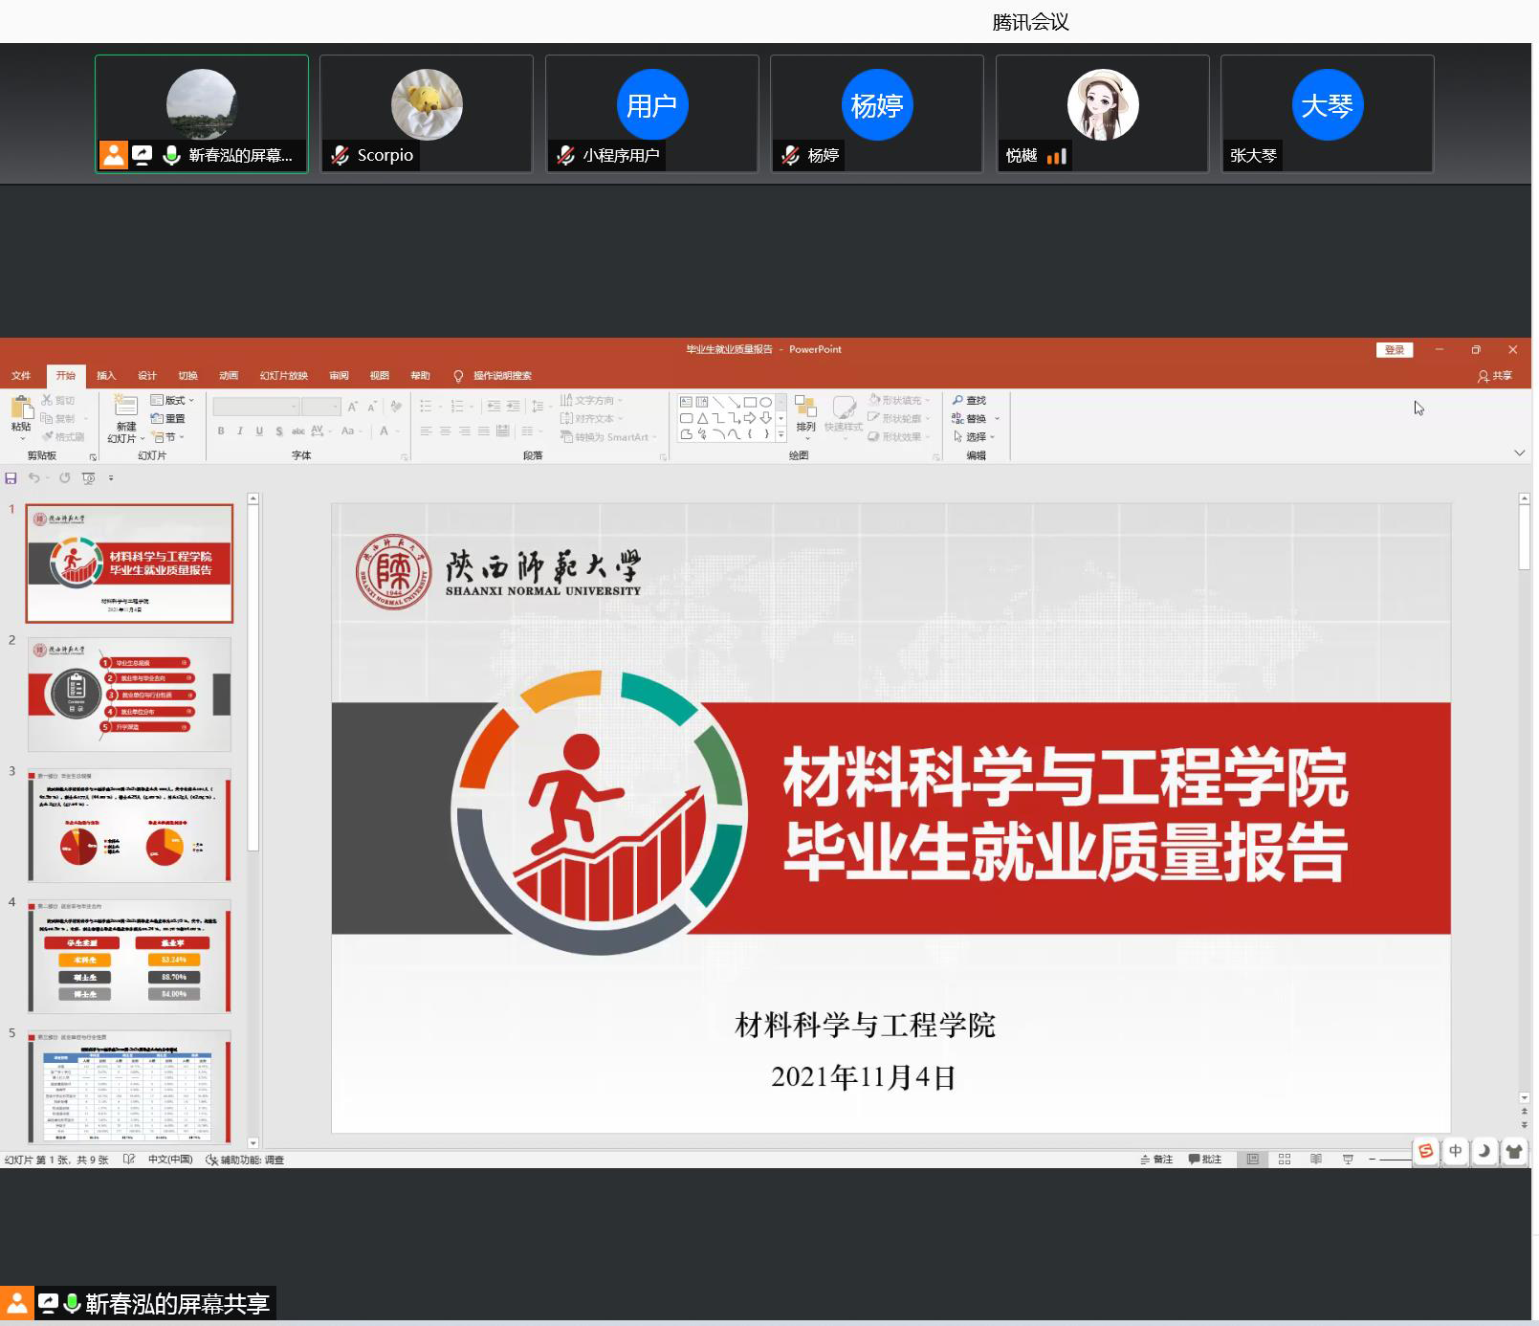Toggle the Comments (批注) pane

[x=1205, y=1159]
